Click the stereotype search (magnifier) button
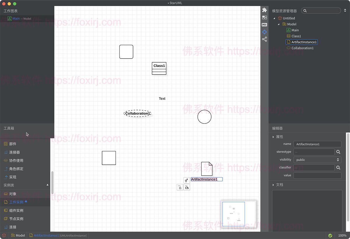 (x=338, y=152)
